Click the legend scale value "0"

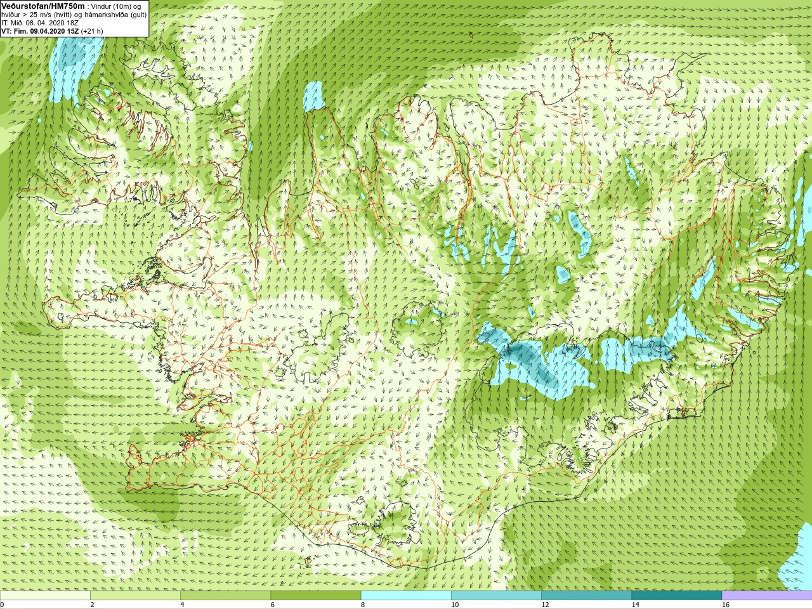[x=3, y=605]
